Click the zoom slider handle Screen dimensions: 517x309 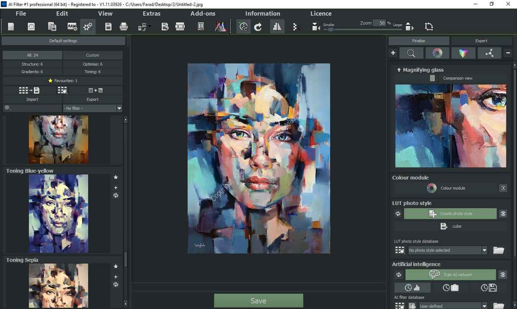(330, 29)
